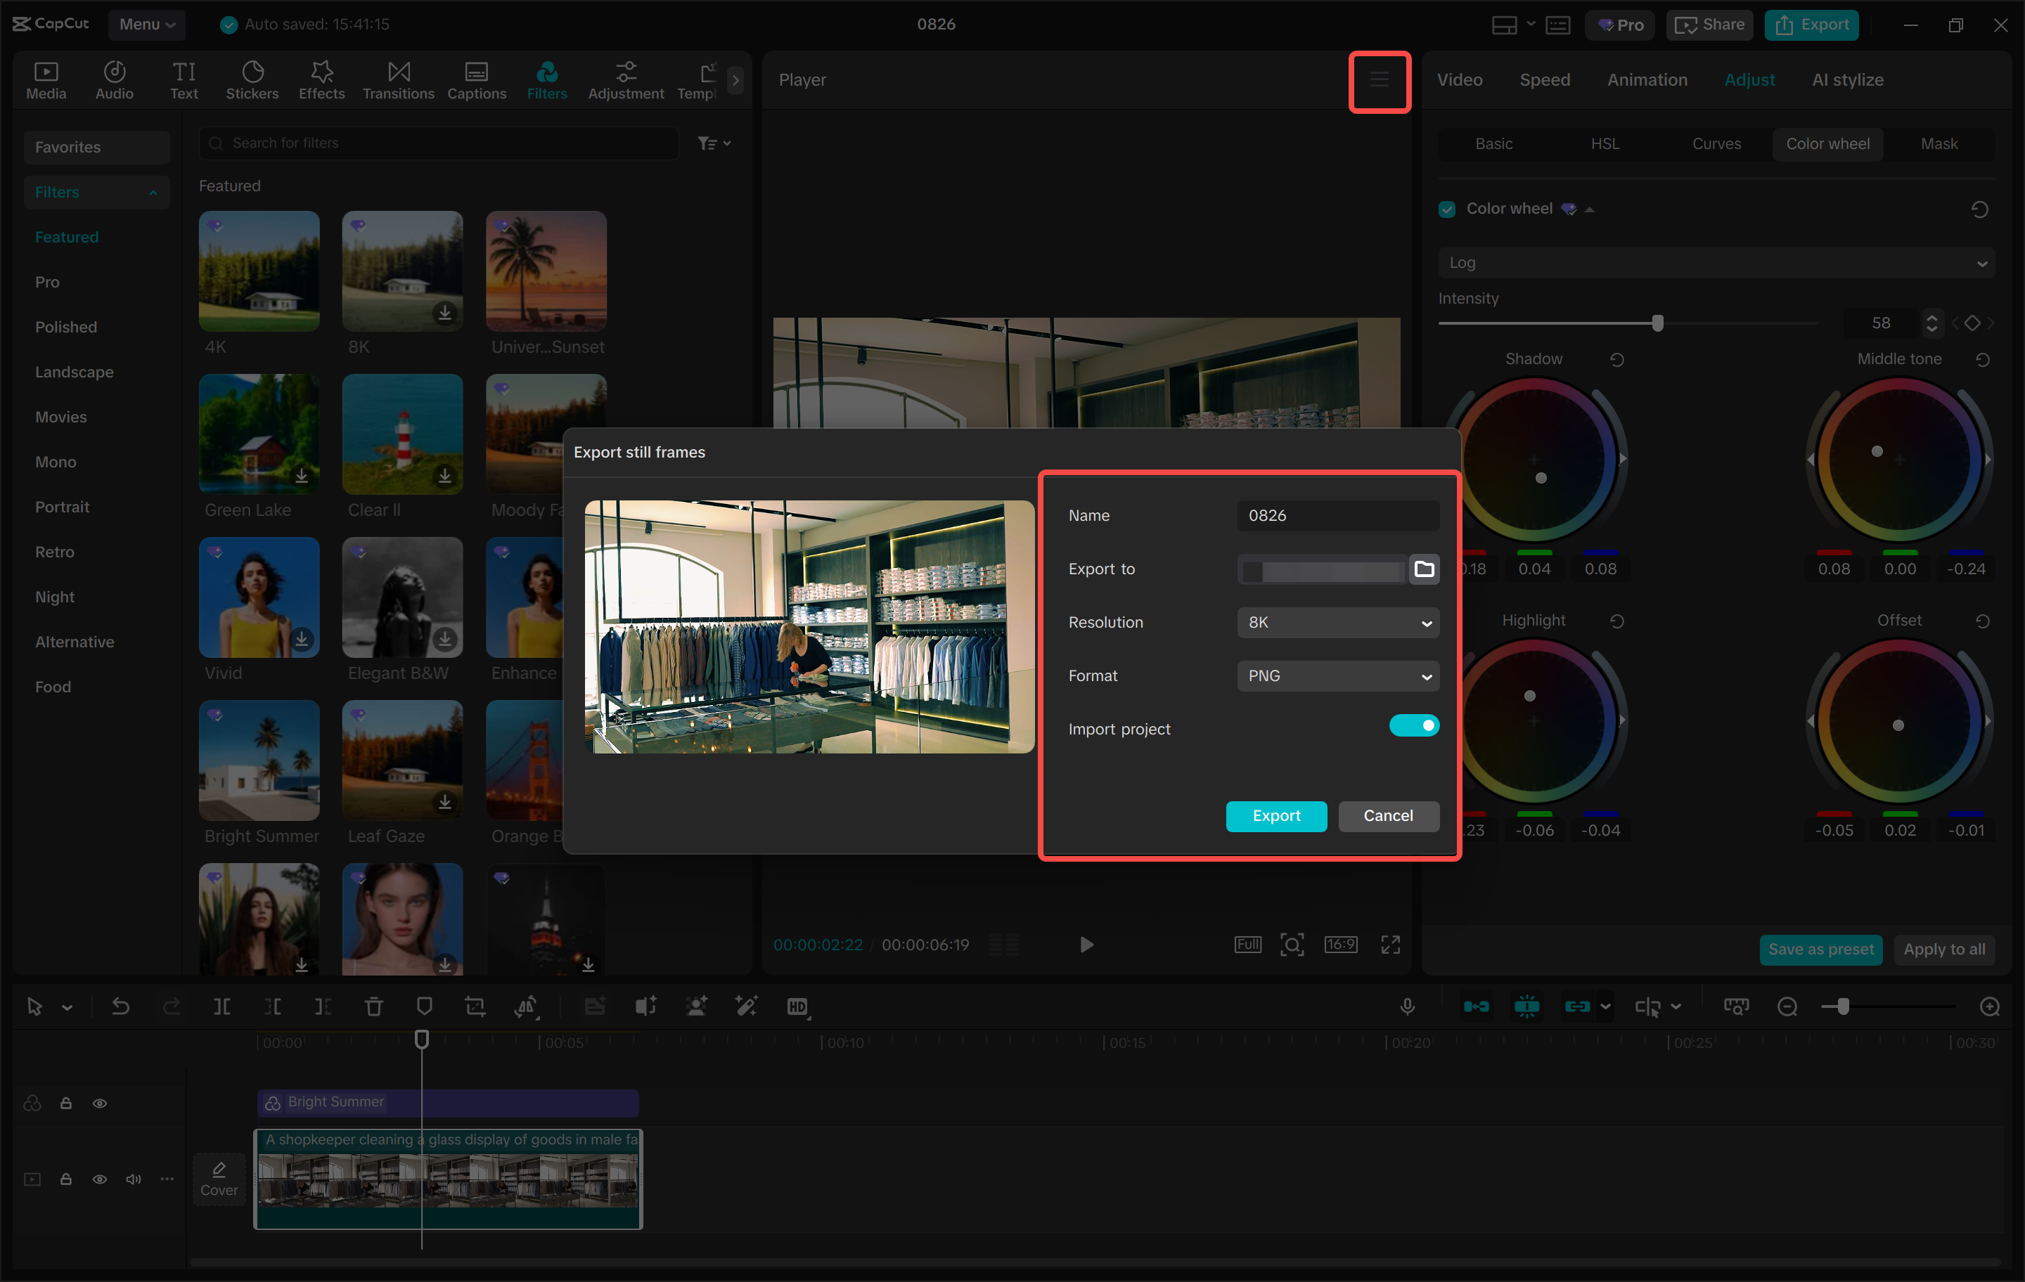Click the voiceover microphone icon
Image resolution: width=2025 pixels, height=1282 pixels.
point(1408,1005)
